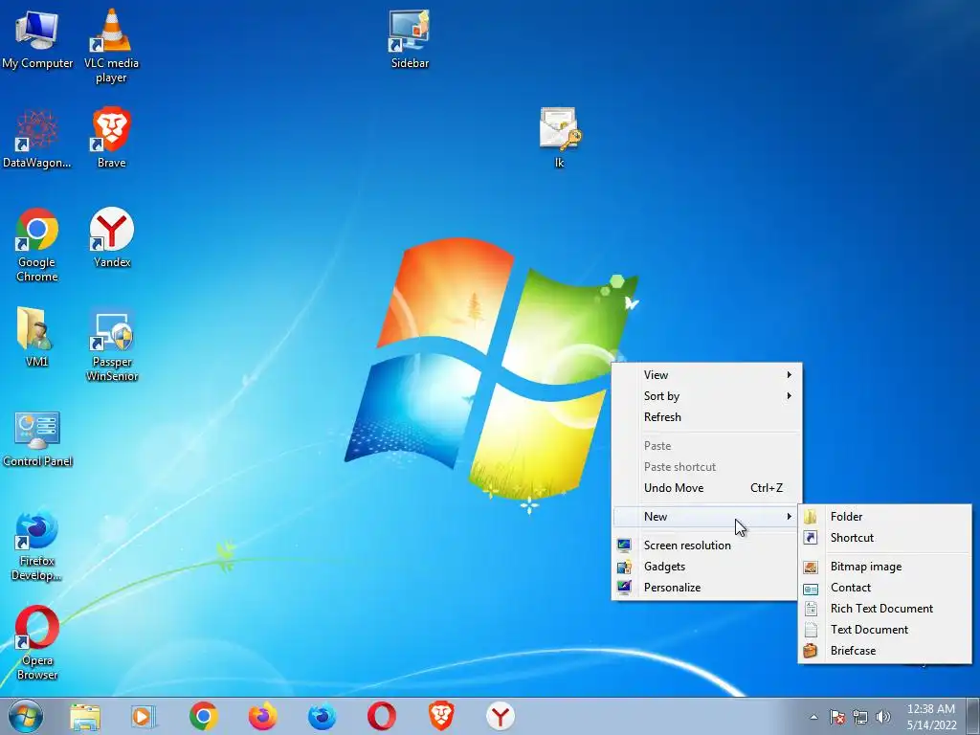Choose Personalize from the context menu
Viewport: 980px width, 735px height.
(x=707, y=588)
